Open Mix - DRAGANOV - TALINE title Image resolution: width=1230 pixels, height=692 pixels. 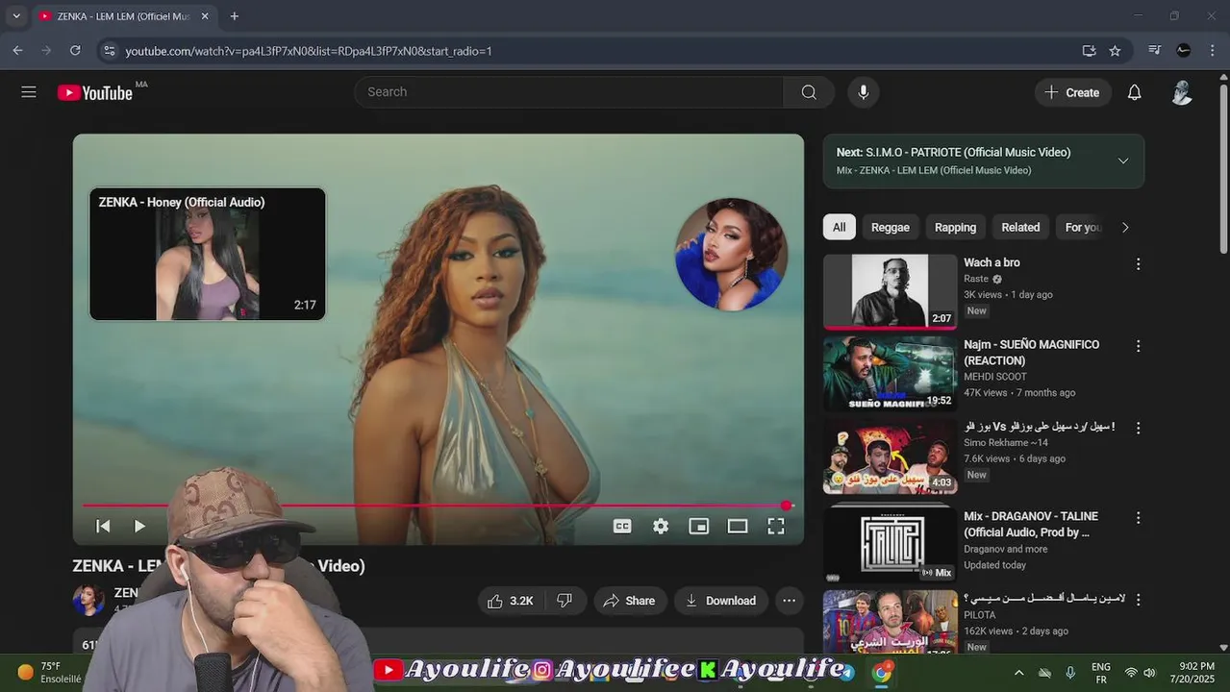click(1031, 524)
